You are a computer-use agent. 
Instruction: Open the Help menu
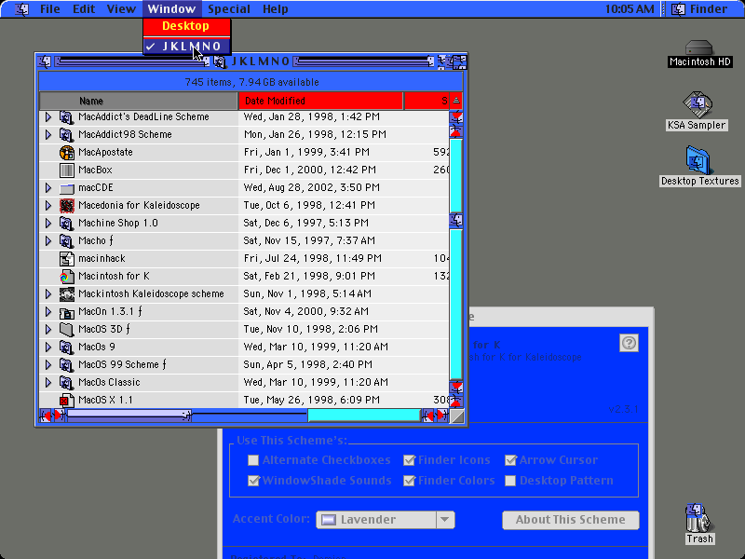(x=276, y=9)
